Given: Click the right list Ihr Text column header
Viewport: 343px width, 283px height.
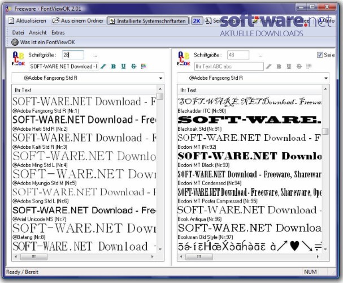Looking at the screenshot, I should pyautogui.click(x=249, y=90).
